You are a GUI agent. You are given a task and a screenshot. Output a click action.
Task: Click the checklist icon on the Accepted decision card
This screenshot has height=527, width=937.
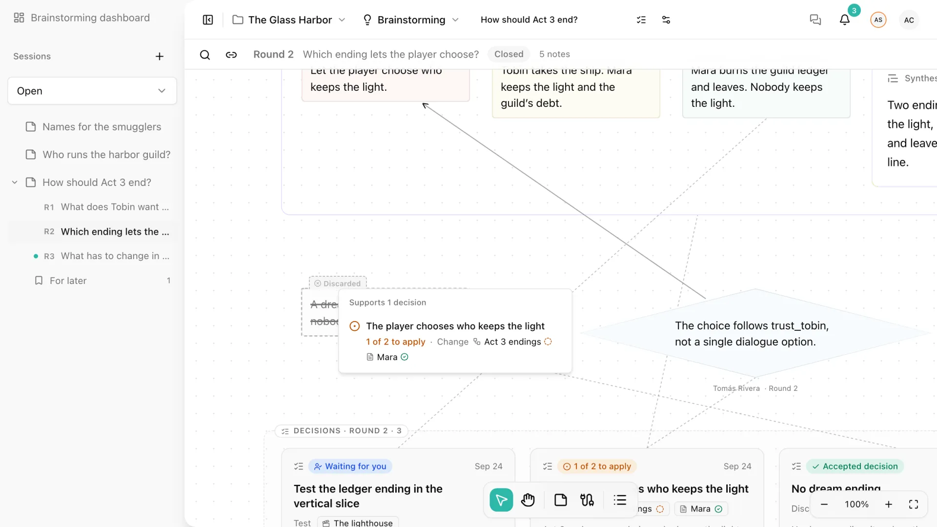(796, 467)
